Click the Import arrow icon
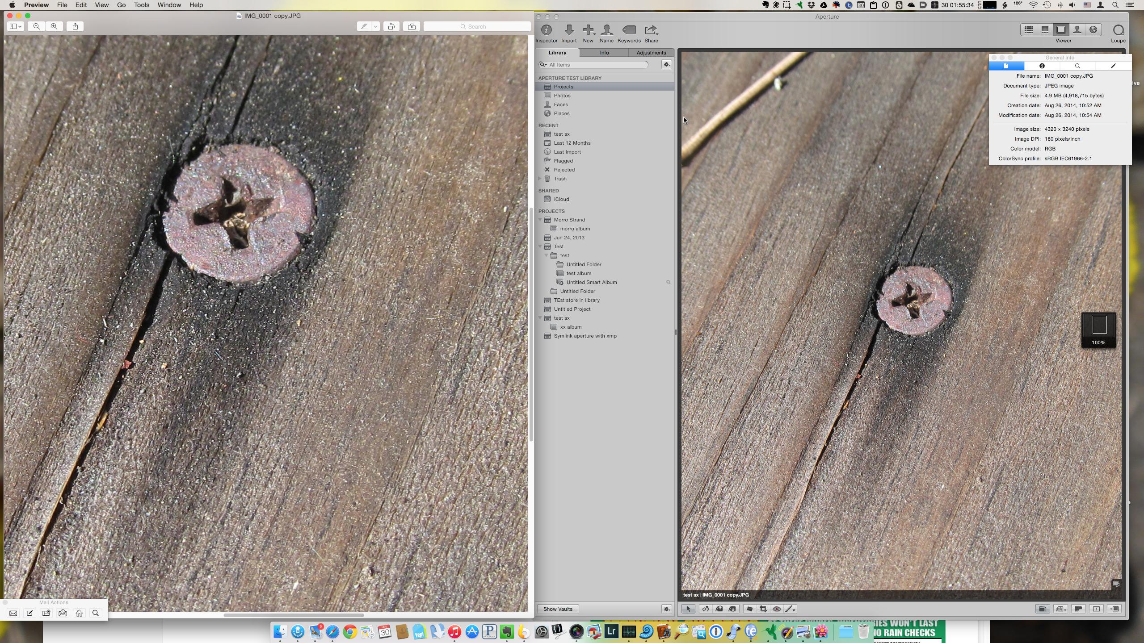Viewport: 1144px width, 643px height. [x=569, y=30]
